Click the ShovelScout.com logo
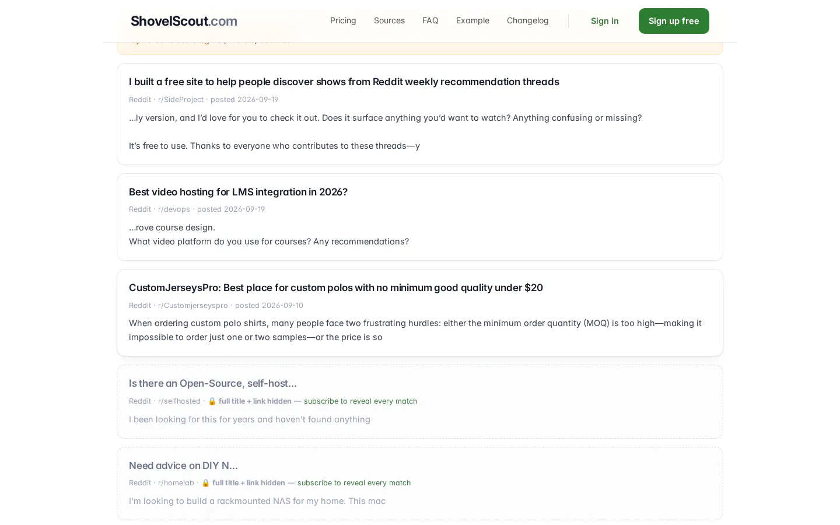This screenshot has height=525, width=840. click(184, 21)
